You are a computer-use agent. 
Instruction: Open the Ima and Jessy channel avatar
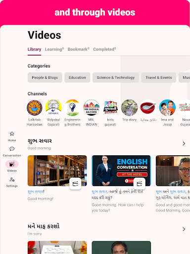[x=167, y=108]
